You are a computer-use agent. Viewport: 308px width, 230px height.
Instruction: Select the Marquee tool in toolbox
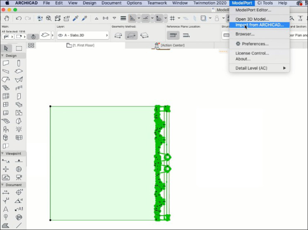click(19, 48)
